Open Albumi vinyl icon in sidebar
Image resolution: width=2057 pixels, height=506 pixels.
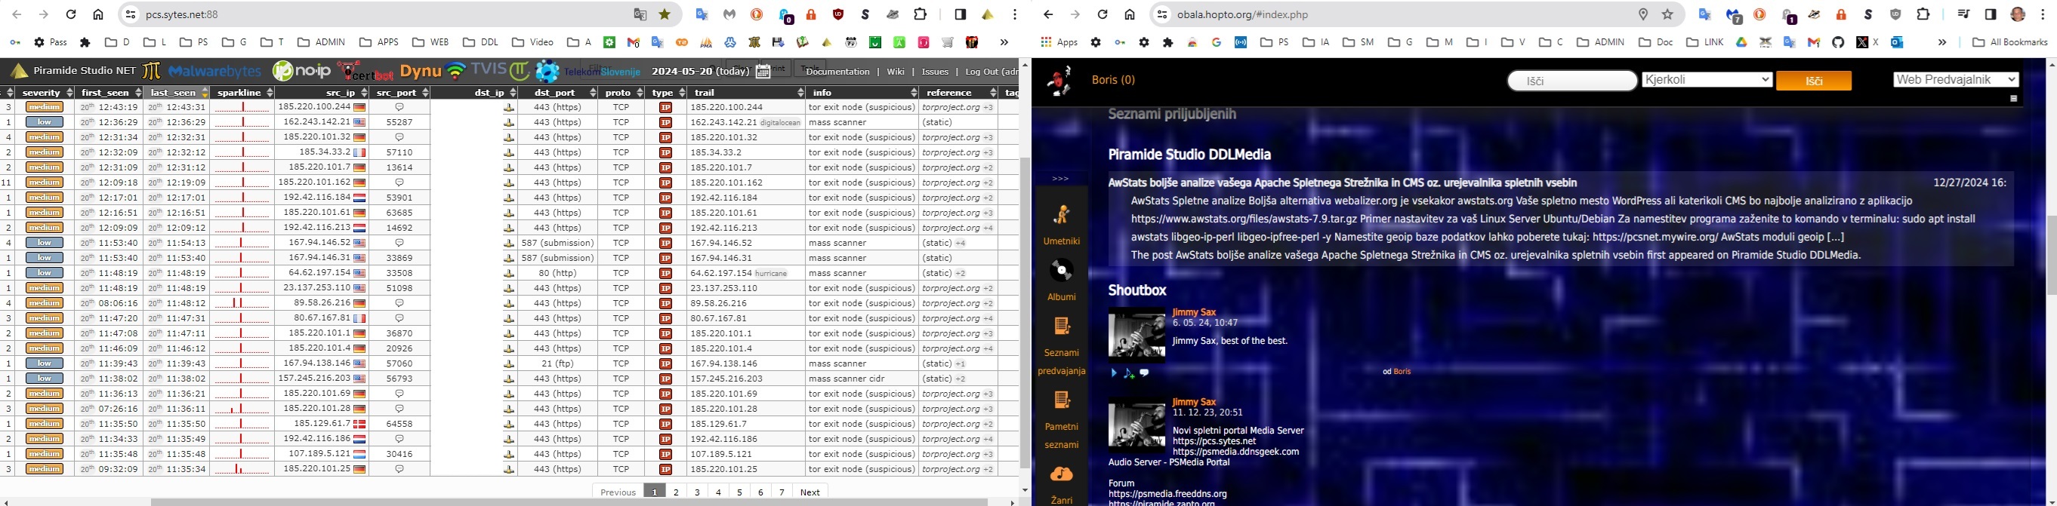[x=1061, y=271]
